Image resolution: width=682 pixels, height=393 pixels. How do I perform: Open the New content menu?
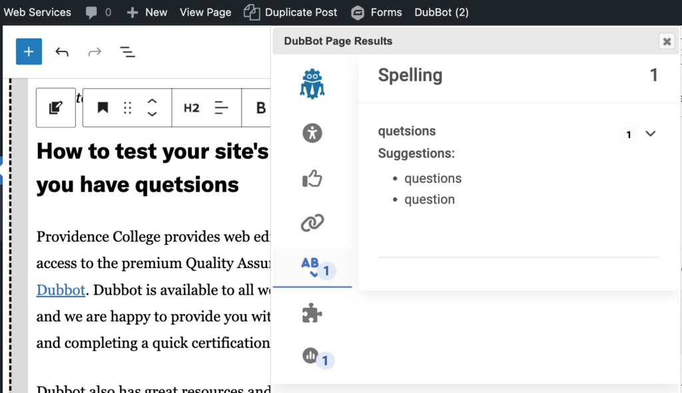click(147, 12)
